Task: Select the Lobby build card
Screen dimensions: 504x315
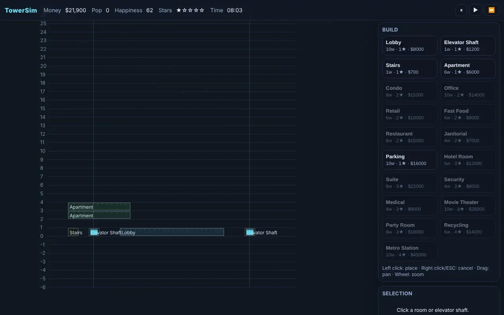Action: pos(410,46)
